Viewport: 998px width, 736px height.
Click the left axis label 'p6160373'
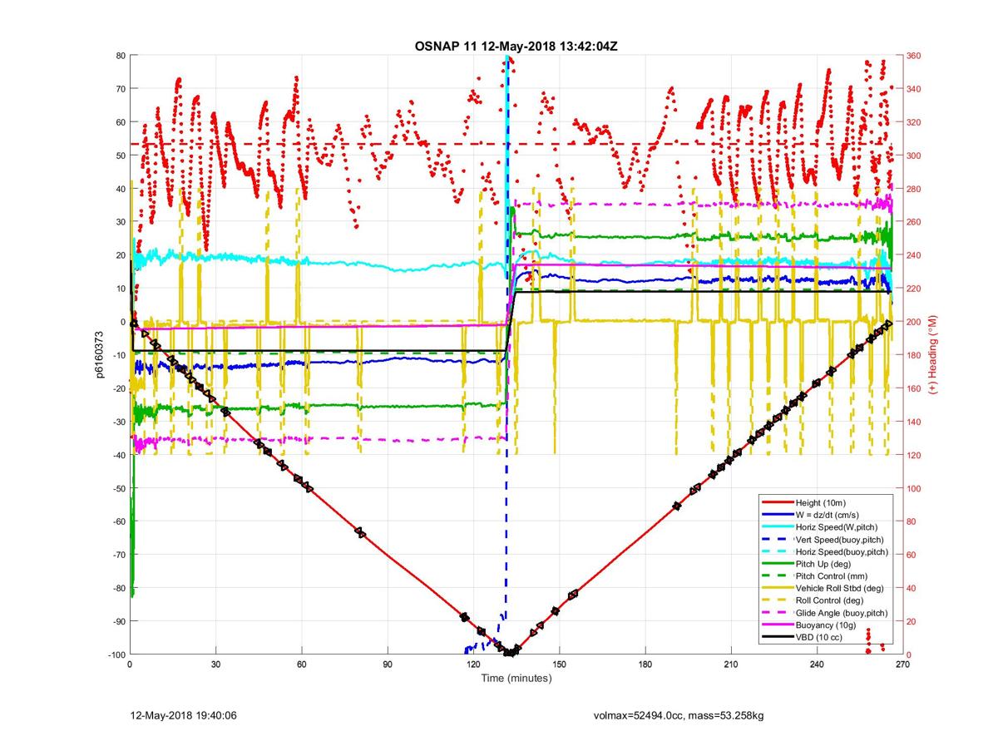click(x=98, y=355)
